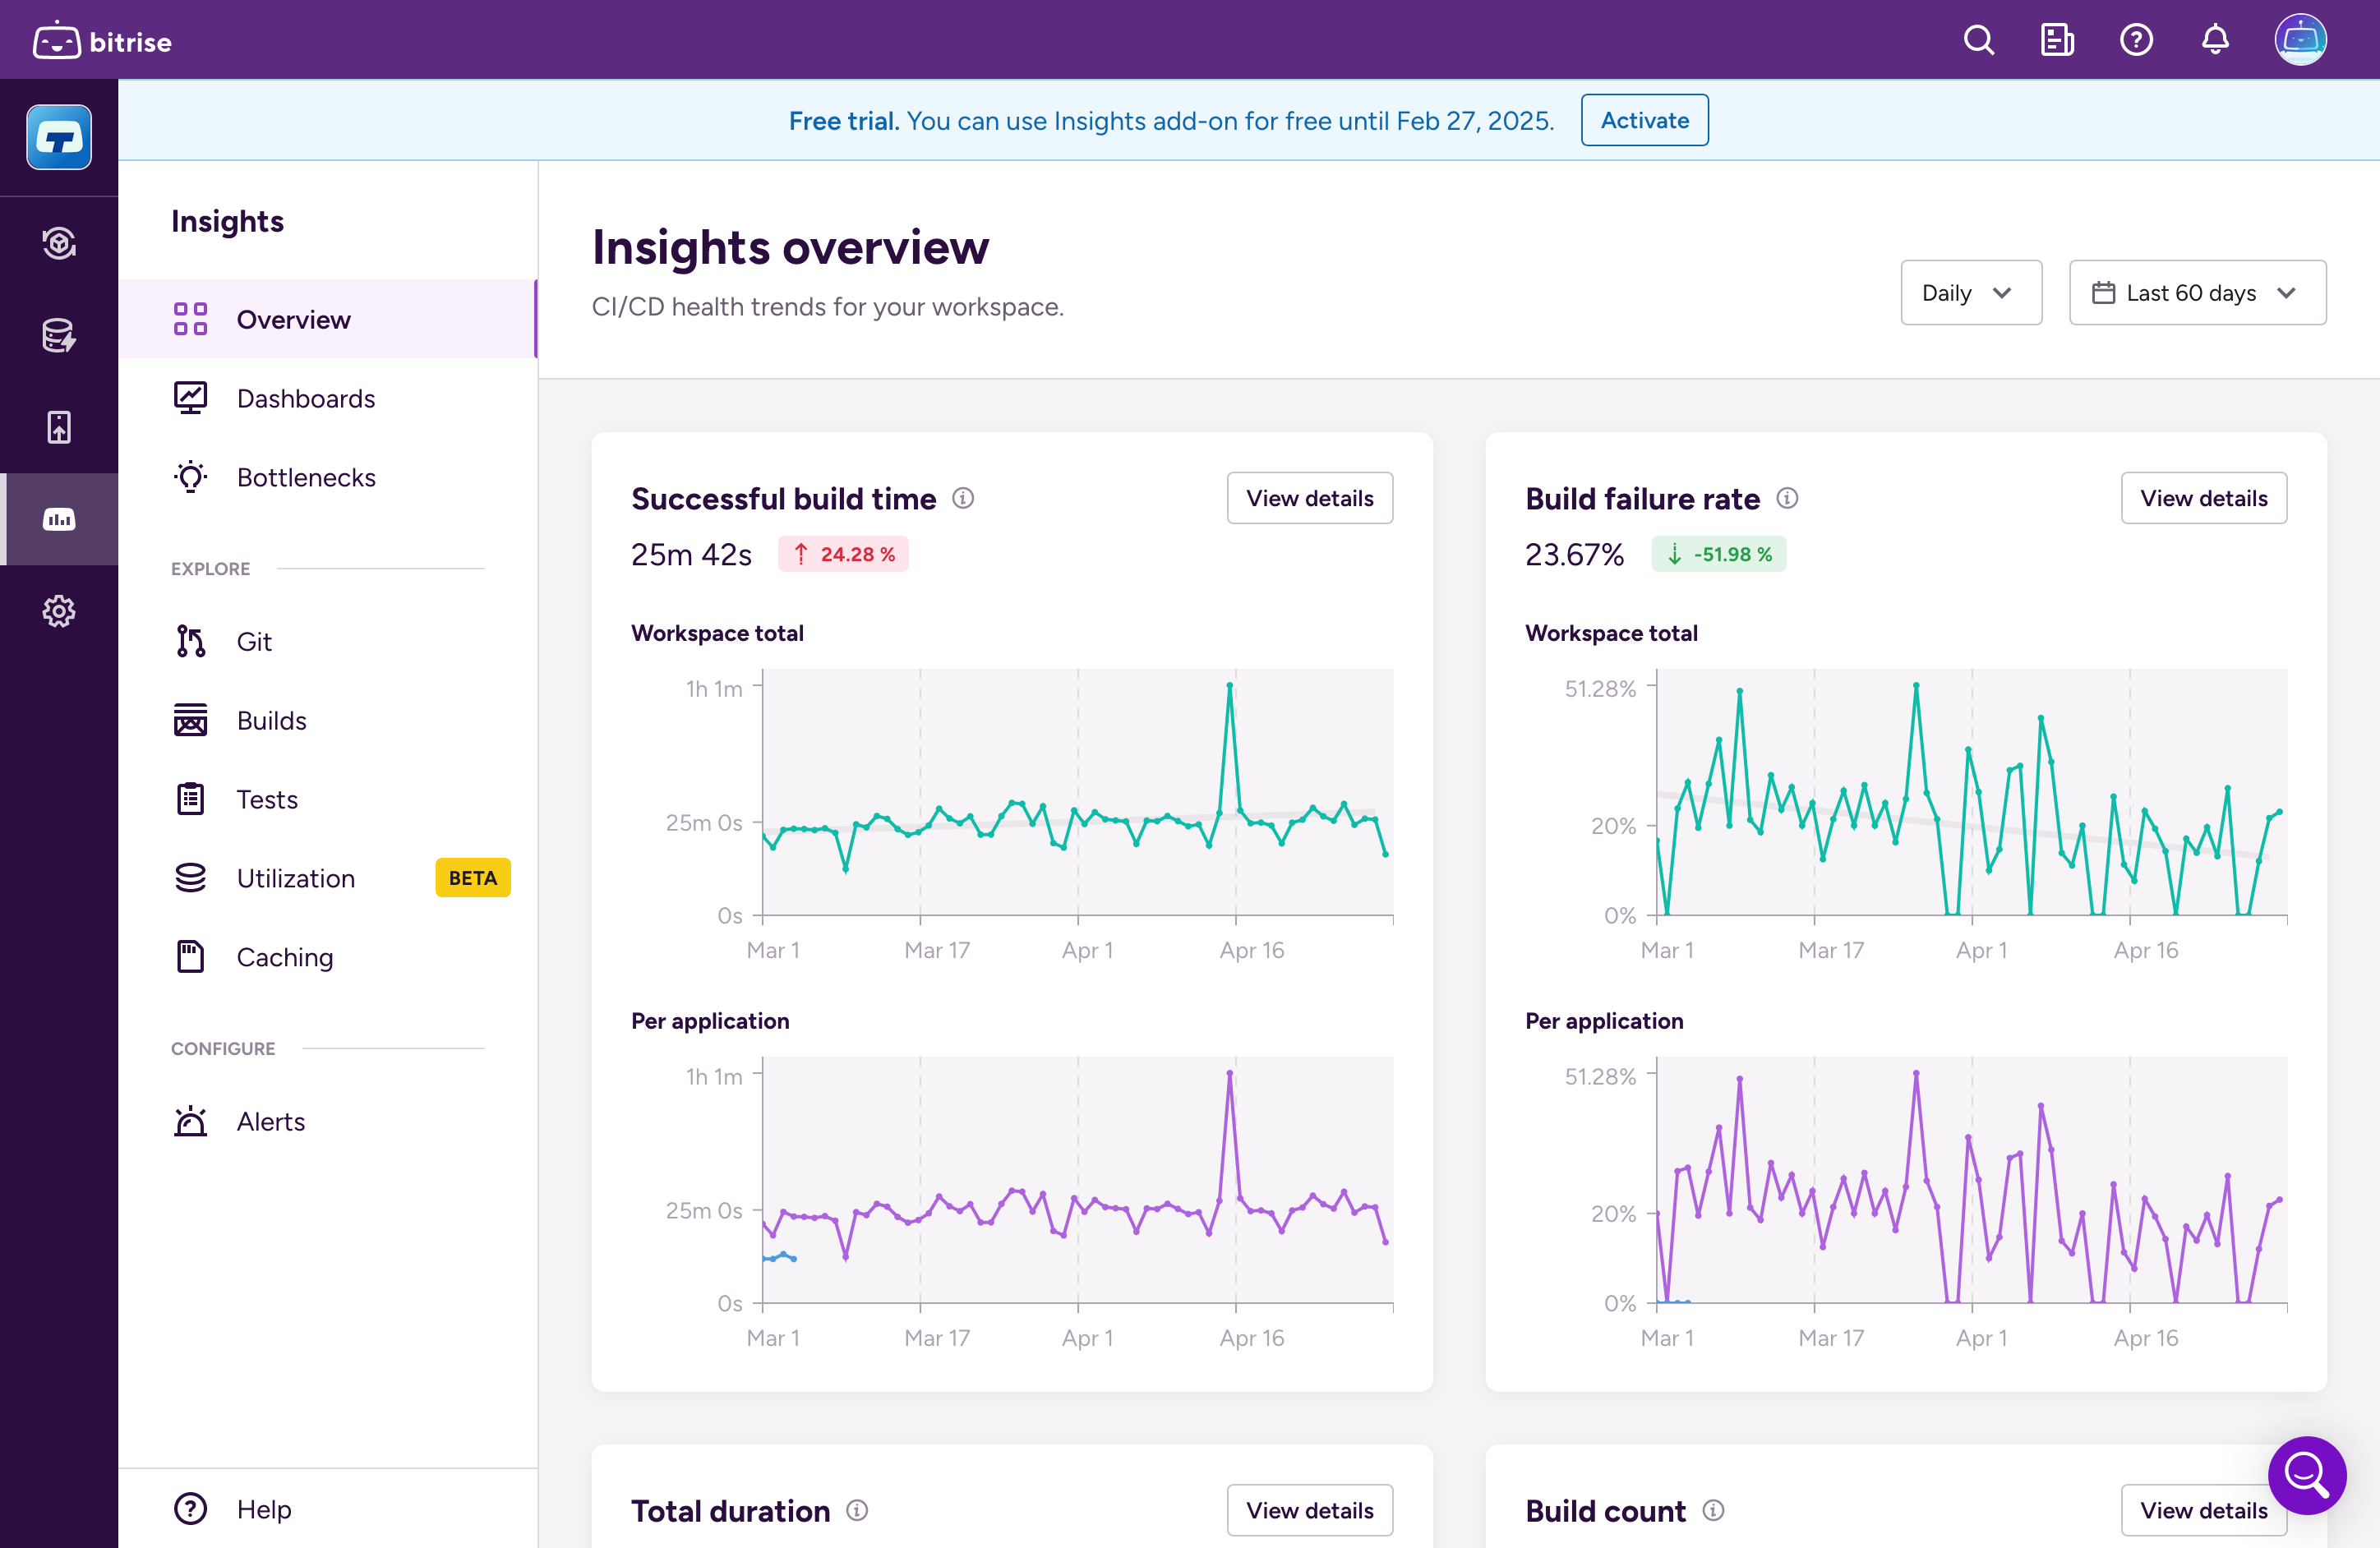Screen dimensions: 2380x1548
Task: Click info icon next to Successful build time
Action: tap(963, 498)
